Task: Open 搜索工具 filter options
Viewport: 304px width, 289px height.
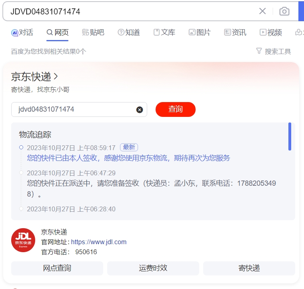Action: 273,51
